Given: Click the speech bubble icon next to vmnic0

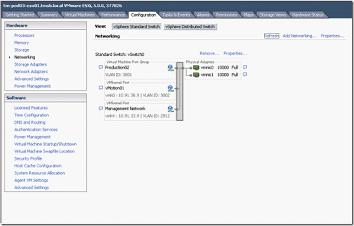Looking at the screenshot, I should point(245,67).
